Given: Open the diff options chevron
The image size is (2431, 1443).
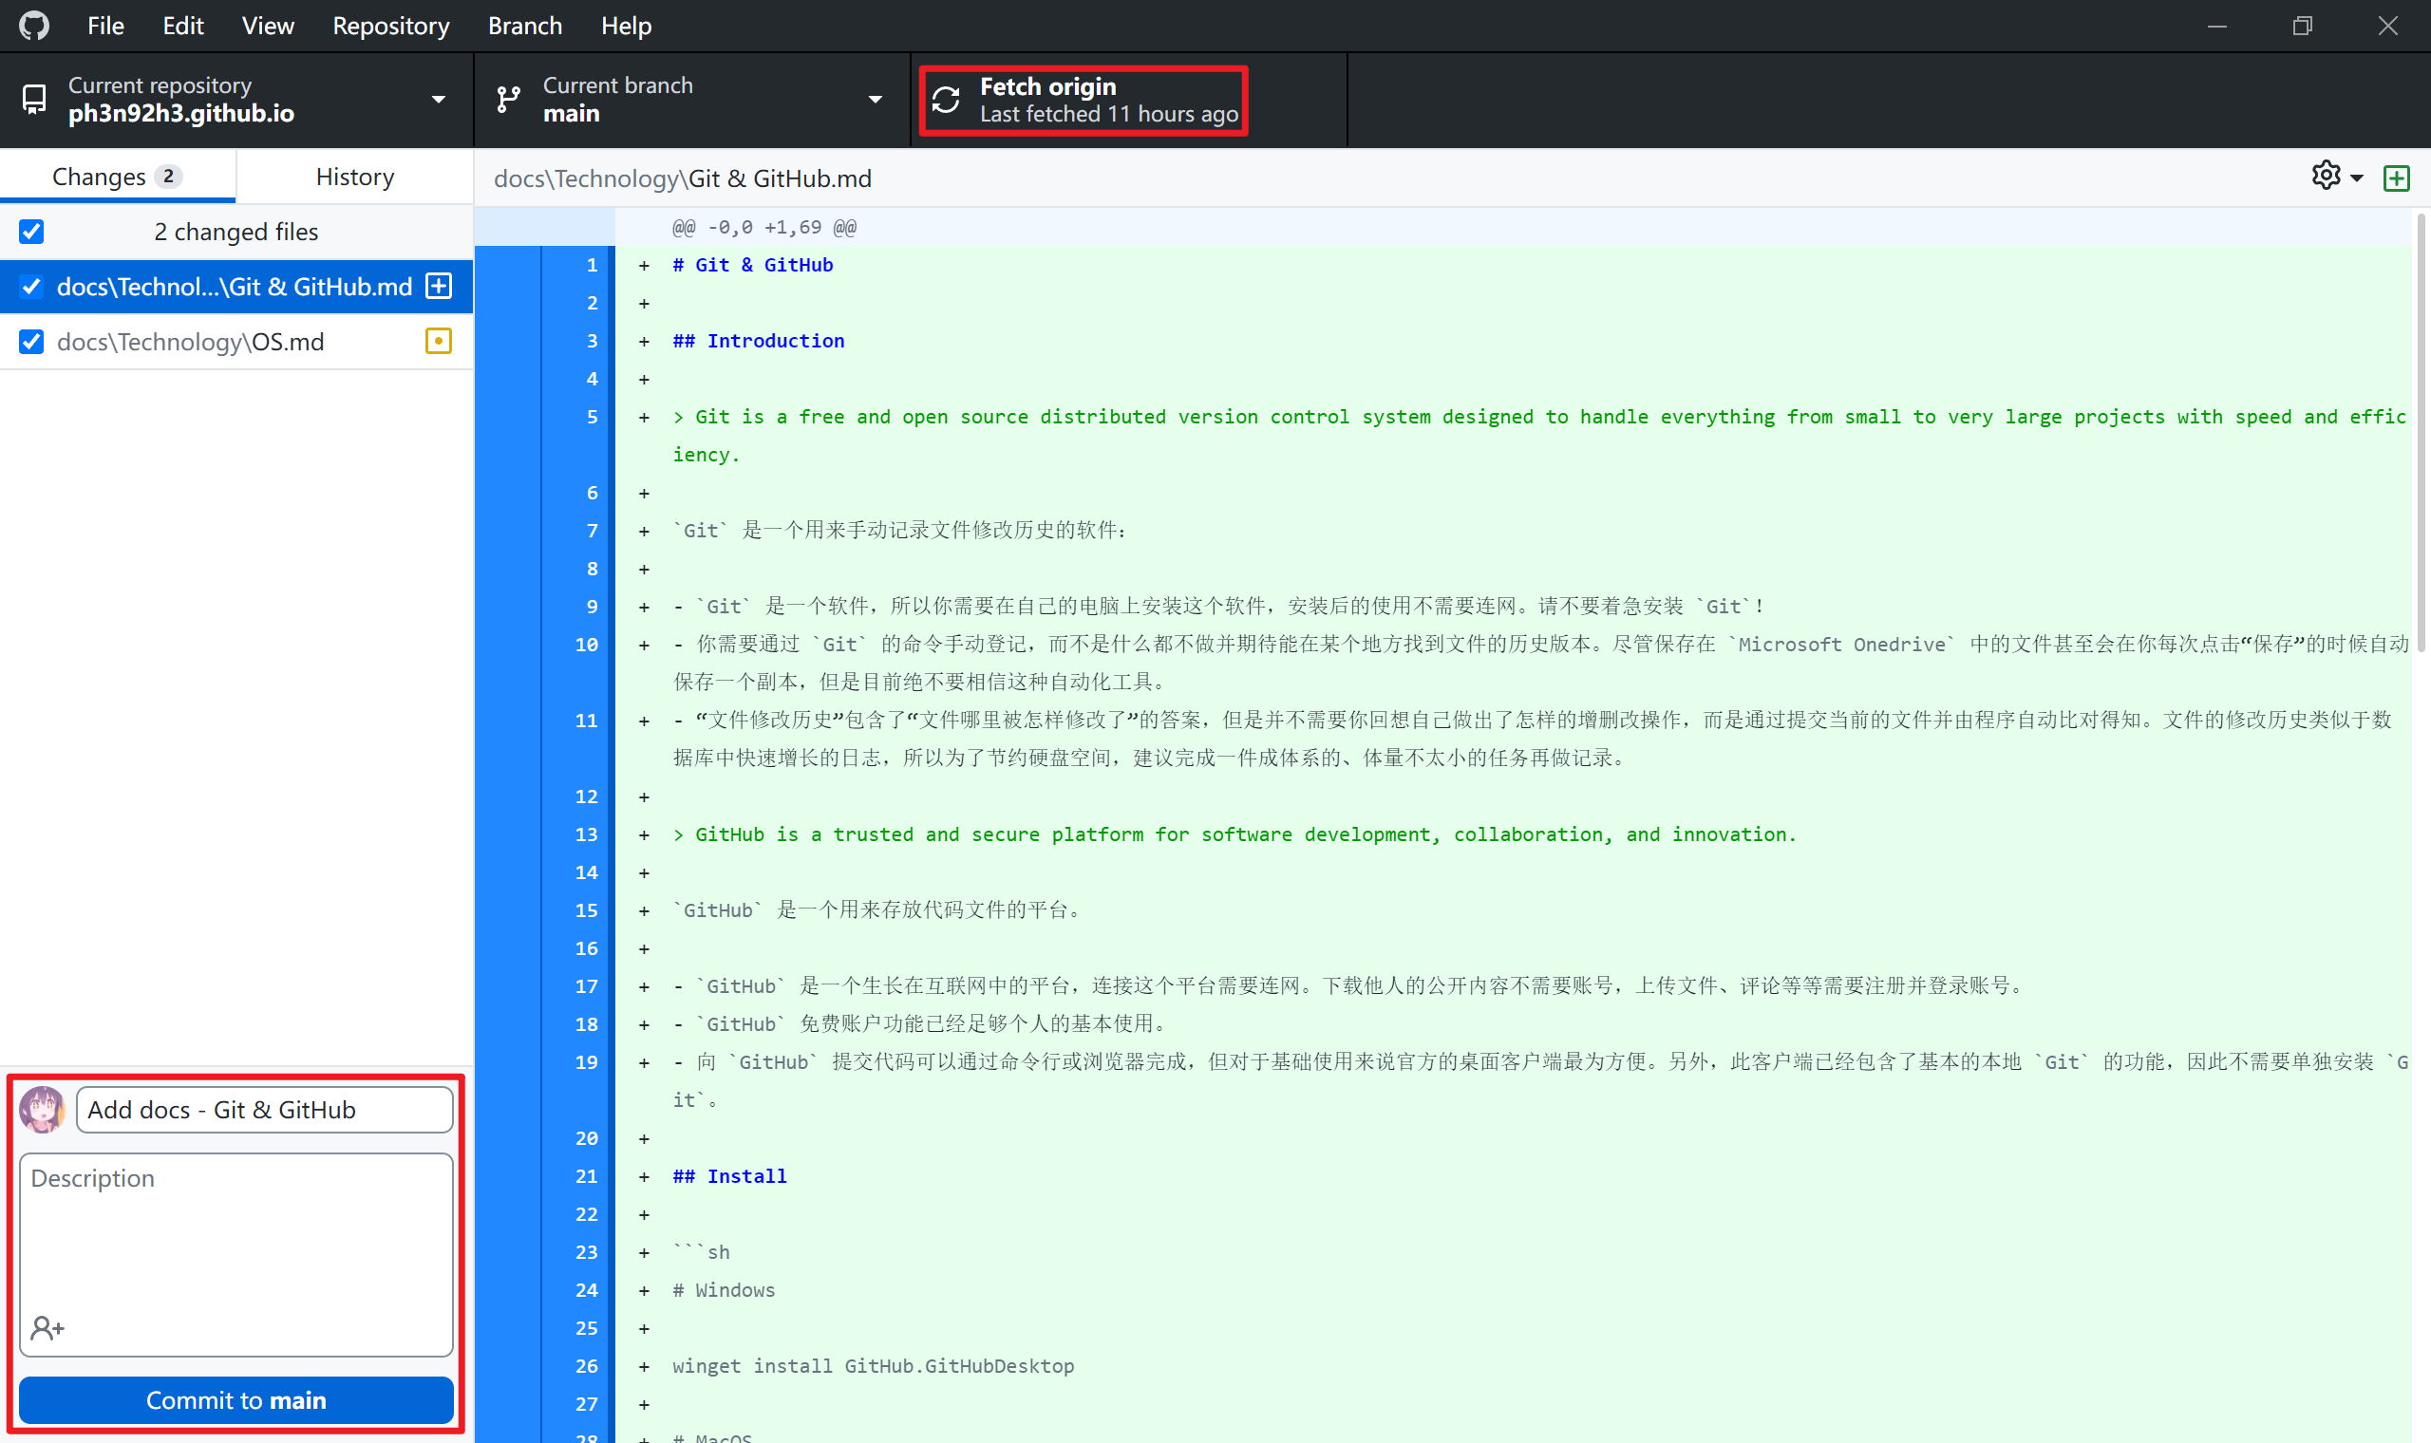Looking at the screenshot, I should (2353, 176).
